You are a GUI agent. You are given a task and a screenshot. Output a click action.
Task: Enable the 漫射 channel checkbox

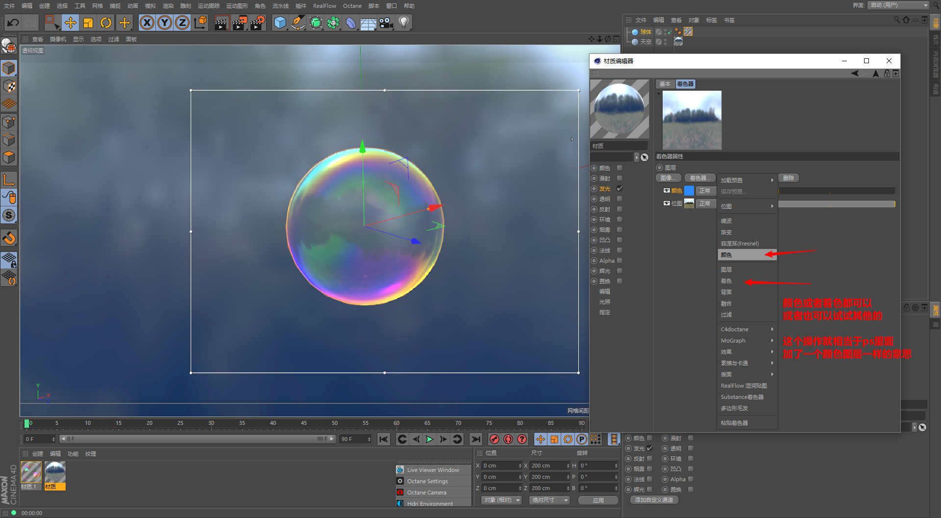[x=619, y=178]
